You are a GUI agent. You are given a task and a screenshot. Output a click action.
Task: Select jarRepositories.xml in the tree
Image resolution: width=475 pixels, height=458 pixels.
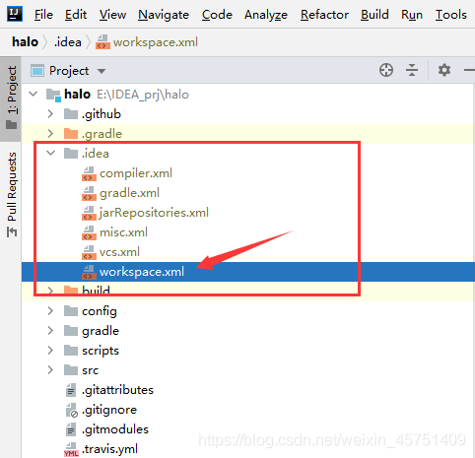[x=248, y=213]
